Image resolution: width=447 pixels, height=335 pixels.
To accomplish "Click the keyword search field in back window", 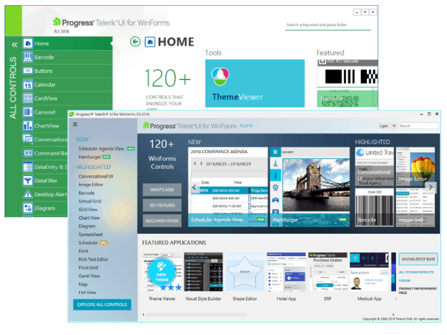I will point(328,25).
